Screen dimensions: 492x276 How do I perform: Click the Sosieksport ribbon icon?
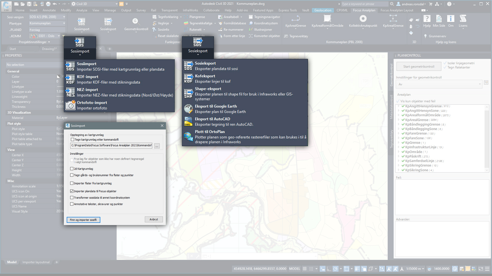click(108, 22)
